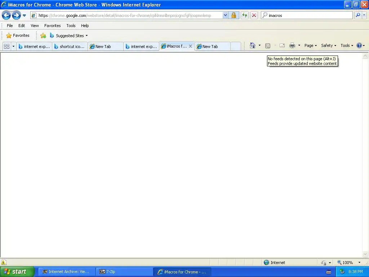This screenshot has width=369, height=277.
Task: Click the Internet Explorer title bar icon
Action: [x=4, y=4]
